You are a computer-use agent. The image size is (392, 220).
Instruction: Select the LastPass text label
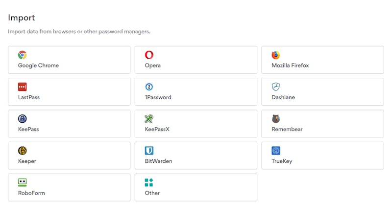29,97
